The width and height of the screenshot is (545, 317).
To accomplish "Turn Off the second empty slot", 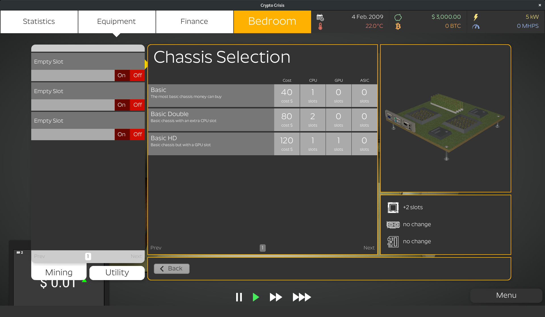I will point(137,105).
